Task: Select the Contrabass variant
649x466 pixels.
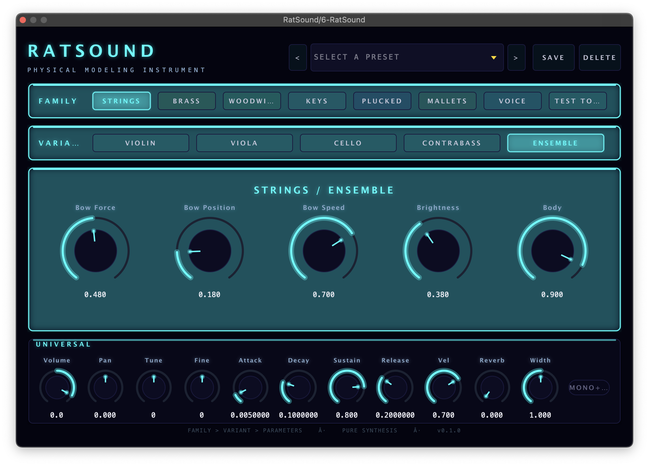Action: click(452, 143)
